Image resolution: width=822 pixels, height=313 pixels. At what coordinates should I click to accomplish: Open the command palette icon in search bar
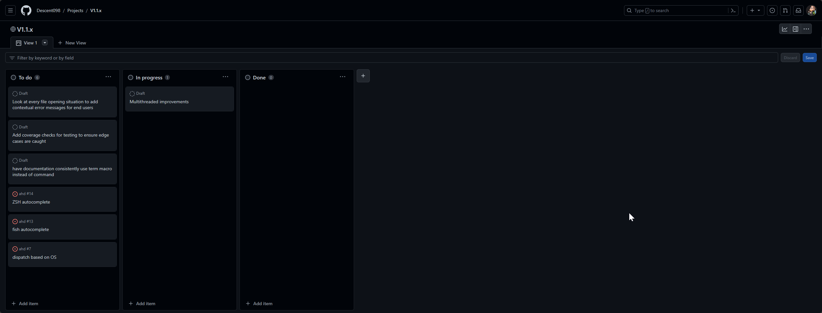tap(733, 10)
